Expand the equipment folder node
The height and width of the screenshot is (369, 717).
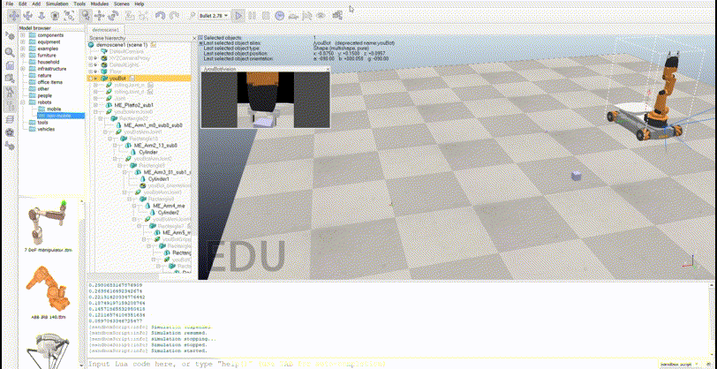(23, 43)
